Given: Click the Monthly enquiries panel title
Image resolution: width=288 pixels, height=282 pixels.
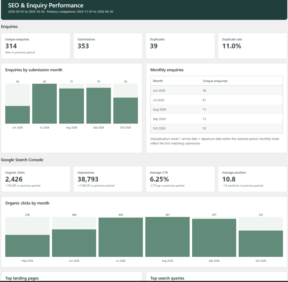Looking at the screenshot, I should 167,70.
